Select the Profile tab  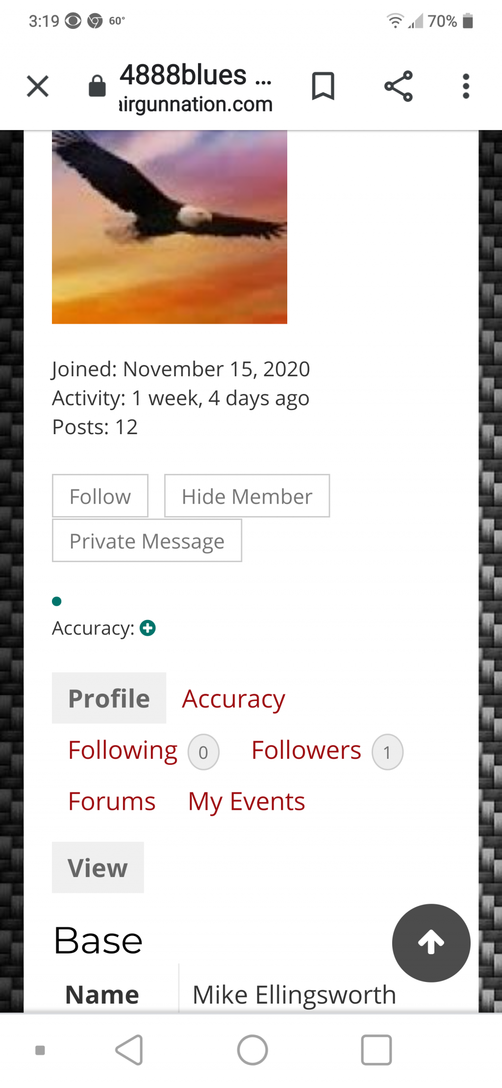[109, 698]
